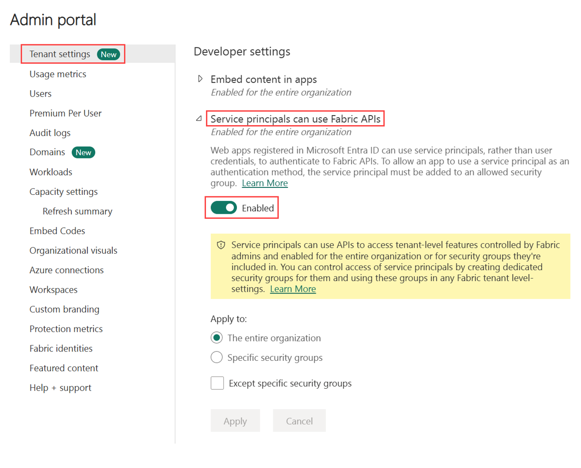Navigate to Audit logs
The height and width of the screenshot is (468, 581).
50,133
